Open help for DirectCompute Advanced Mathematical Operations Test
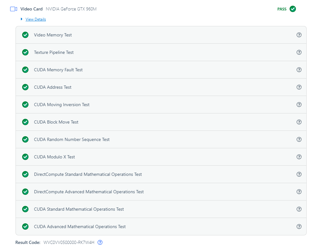 pos(299,192)
